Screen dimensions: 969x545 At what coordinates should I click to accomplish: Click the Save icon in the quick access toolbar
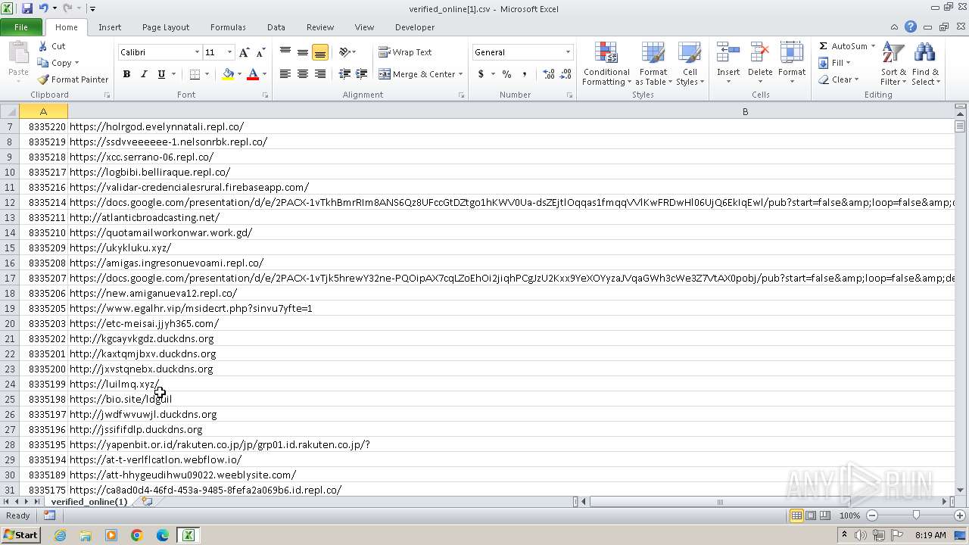pos(27,8)
